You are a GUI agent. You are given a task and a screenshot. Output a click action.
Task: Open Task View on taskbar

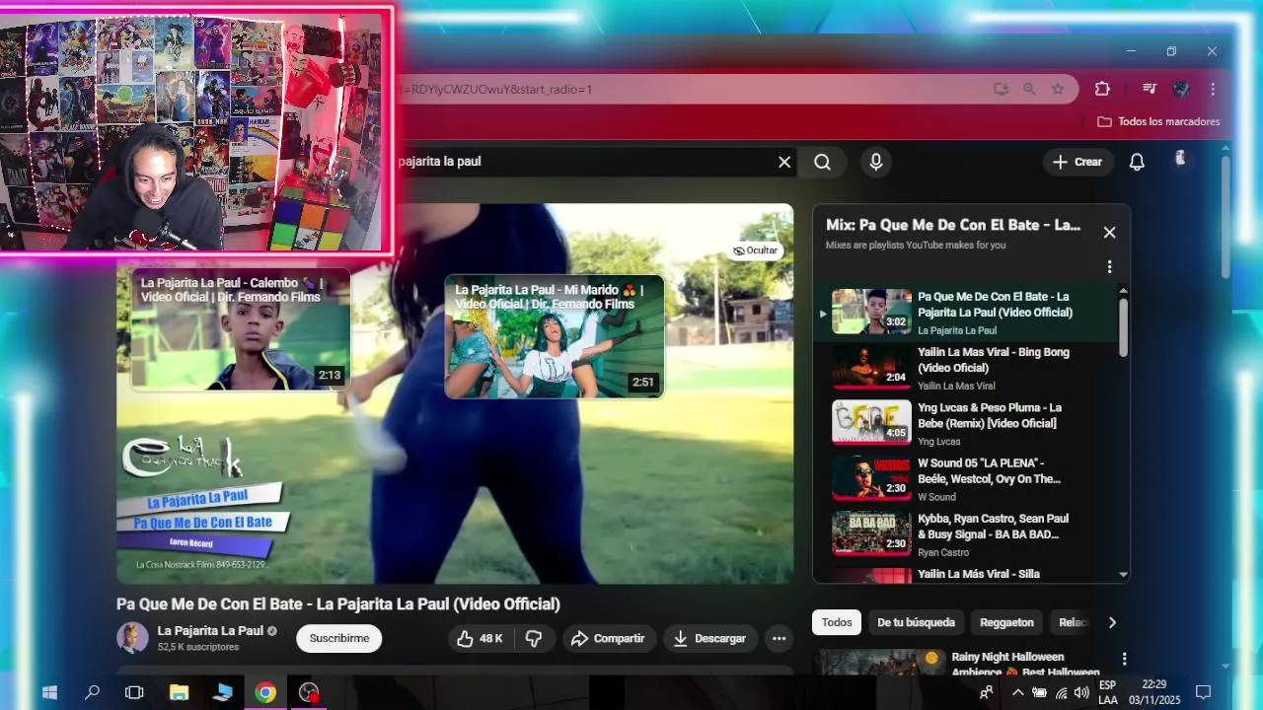[x=134, y=692]
